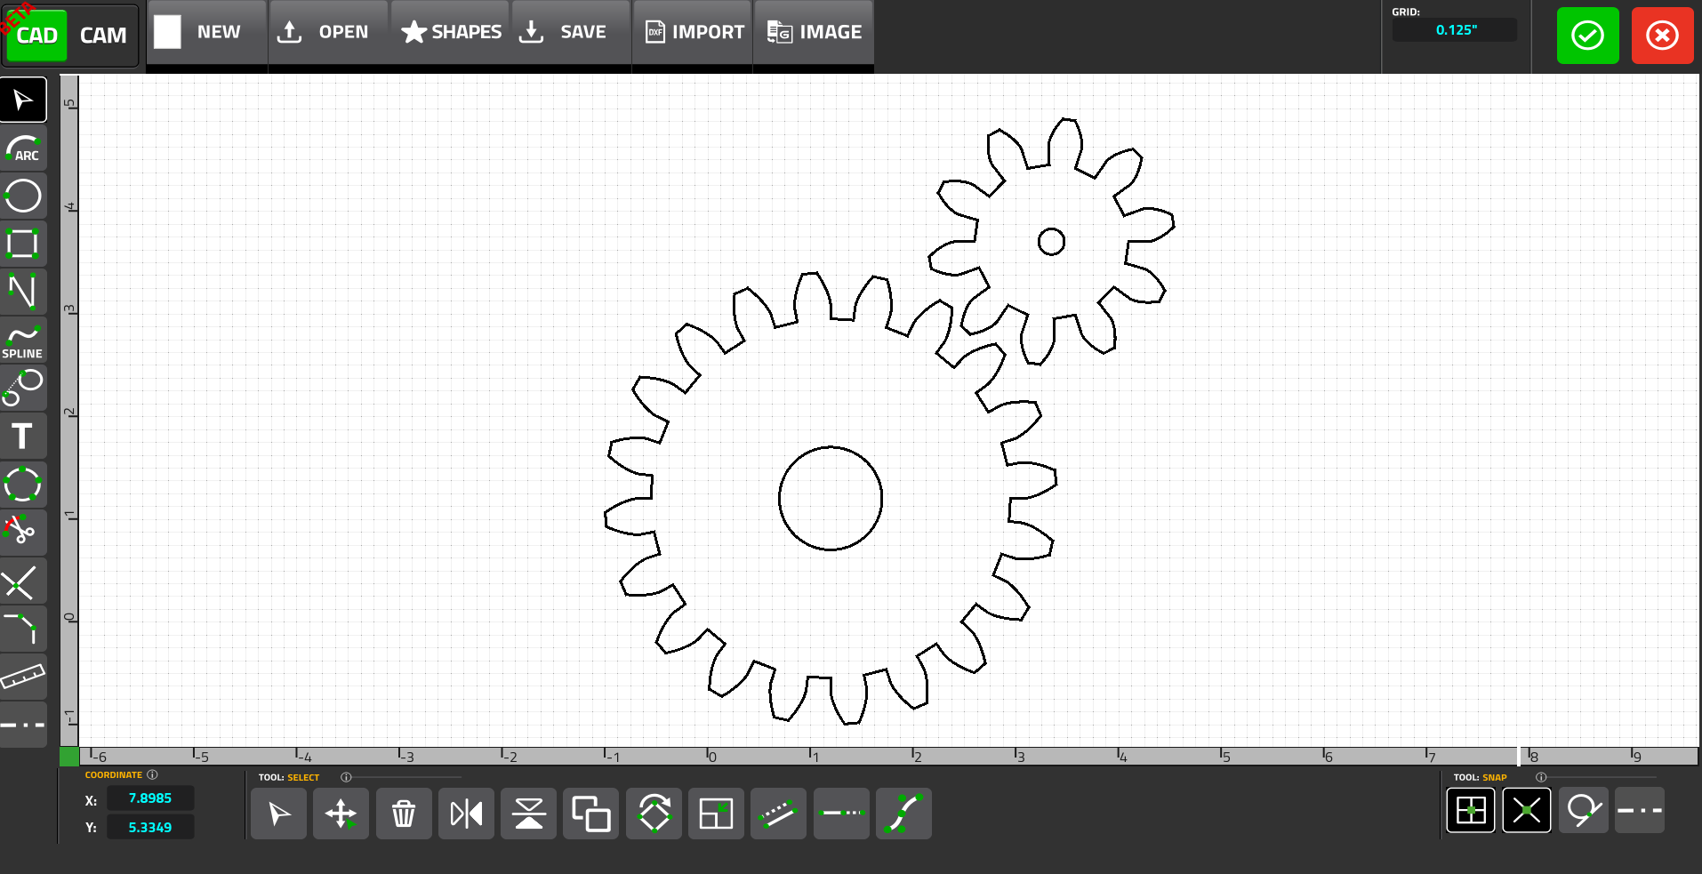1702x874 pixels.
Task: Choose the Arc drawing tool
Action: click(x=24, y=148)
